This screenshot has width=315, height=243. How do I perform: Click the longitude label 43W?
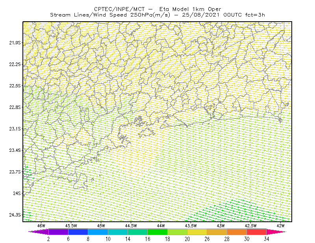221,226
